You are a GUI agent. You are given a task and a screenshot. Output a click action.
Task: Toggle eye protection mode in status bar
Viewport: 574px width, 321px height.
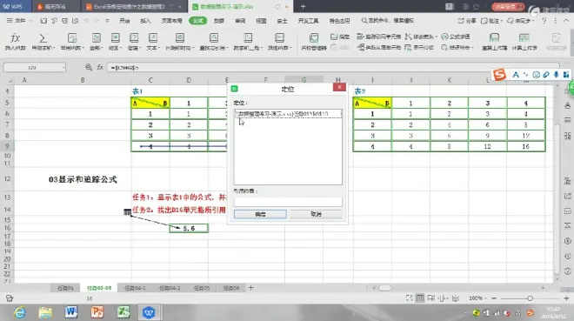click(x=456, y=298)
